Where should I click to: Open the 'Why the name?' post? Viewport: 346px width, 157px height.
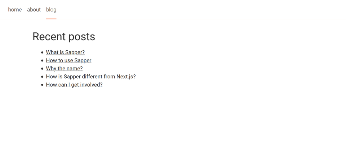64,69
